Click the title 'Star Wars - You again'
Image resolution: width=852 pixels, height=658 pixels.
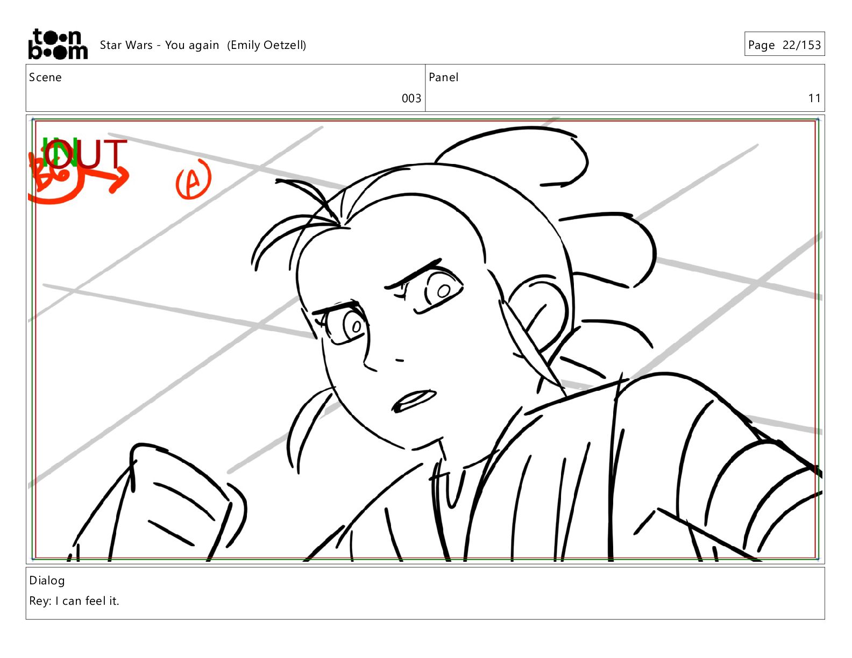159,45
